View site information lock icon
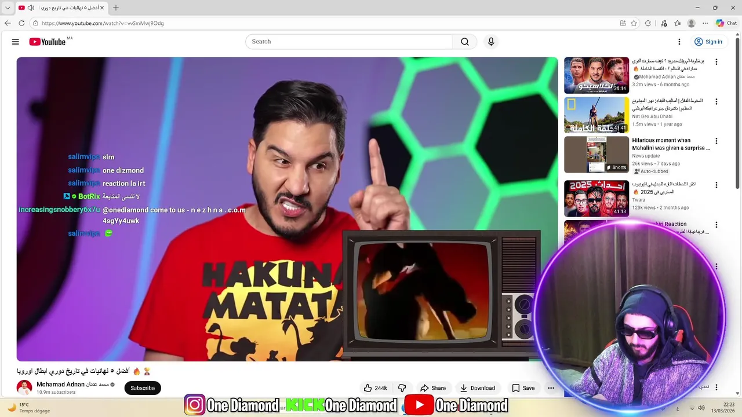The image size is (742, 417). 35,23
